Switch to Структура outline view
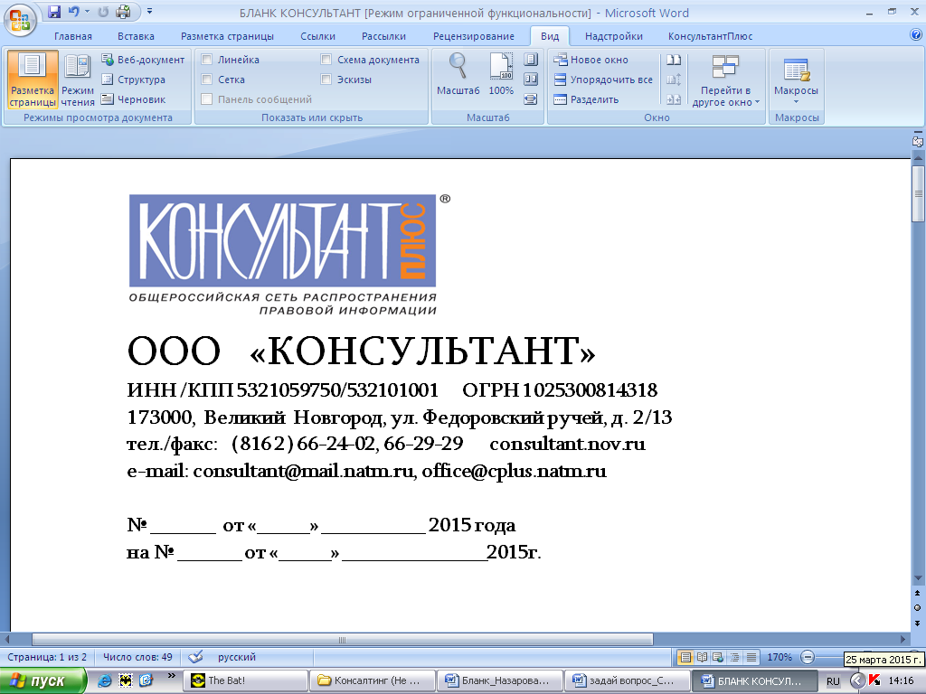The height and width of the screenshot is (694, 926). pyautogui.click(x=134, y=80)
